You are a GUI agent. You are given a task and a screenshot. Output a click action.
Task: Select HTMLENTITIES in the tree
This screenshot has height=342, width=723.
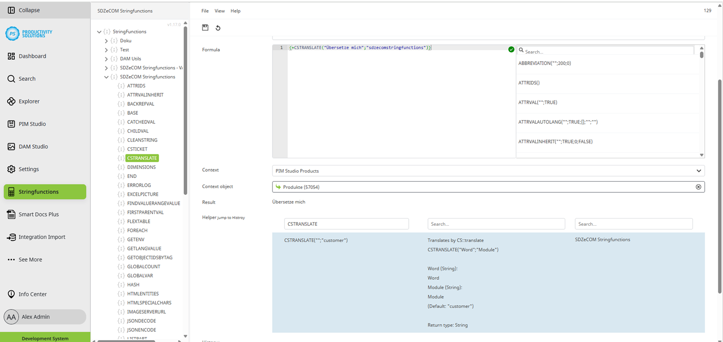[143, 294]
